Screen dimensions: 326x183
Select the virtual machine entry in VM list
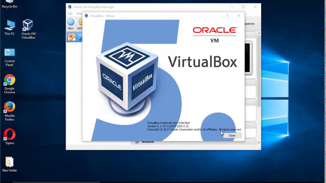(74, 37)
